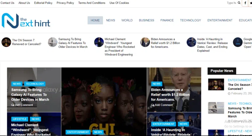Open A Haunting in Venice ticker thumbnail

click(x=191, y=42)
